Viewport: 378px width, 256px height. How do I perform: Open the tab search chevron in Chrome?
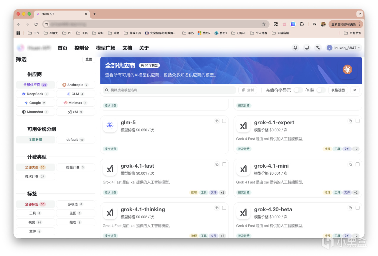pyautogui.click(x=359, y=14)
